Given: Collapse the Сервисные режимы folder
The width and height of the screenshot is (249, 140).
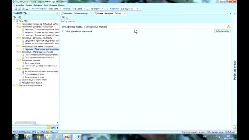Looking at the screenshot, I should coord(17,60).
